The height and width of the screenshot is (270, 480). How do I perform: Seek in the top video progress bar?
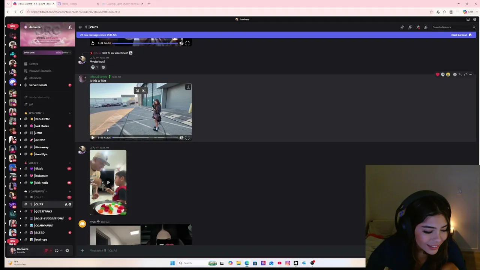point(145,43)
